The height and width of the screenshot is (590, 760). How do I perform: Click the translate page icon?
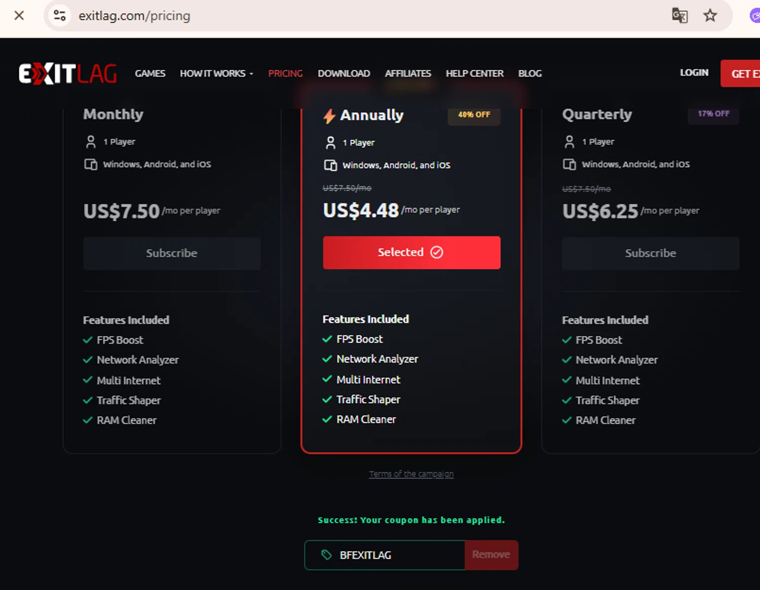coord(679,16)
